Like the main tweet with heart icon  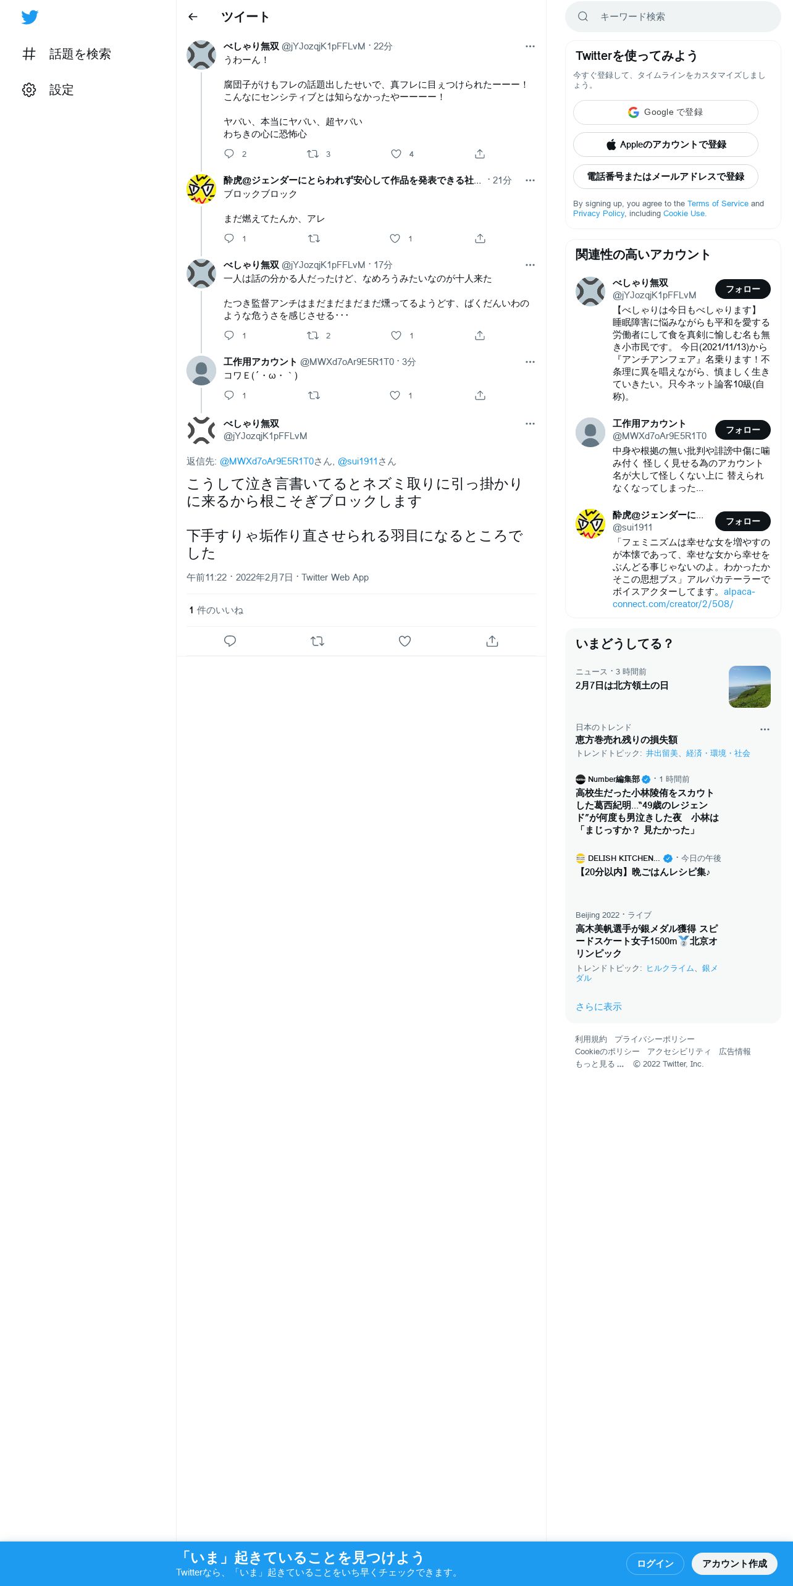click(405, 641)
